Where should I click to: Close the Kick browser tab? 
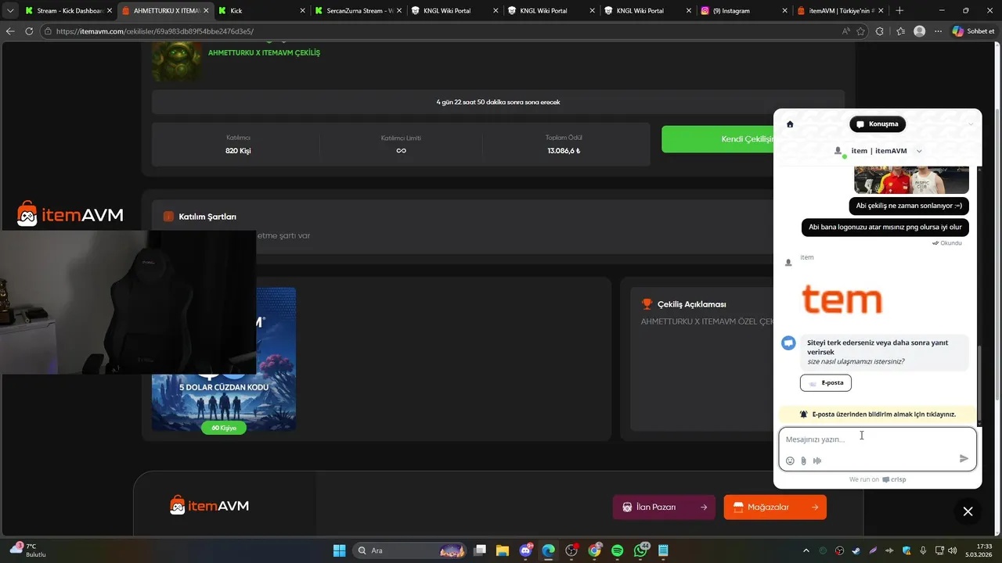tap(302, 11)
